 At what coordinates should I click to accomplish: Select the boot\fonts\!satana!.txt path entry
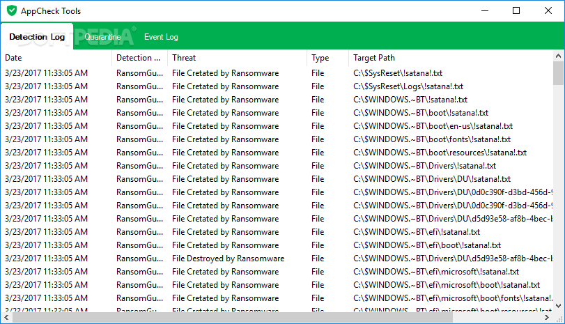coord(432,139)
